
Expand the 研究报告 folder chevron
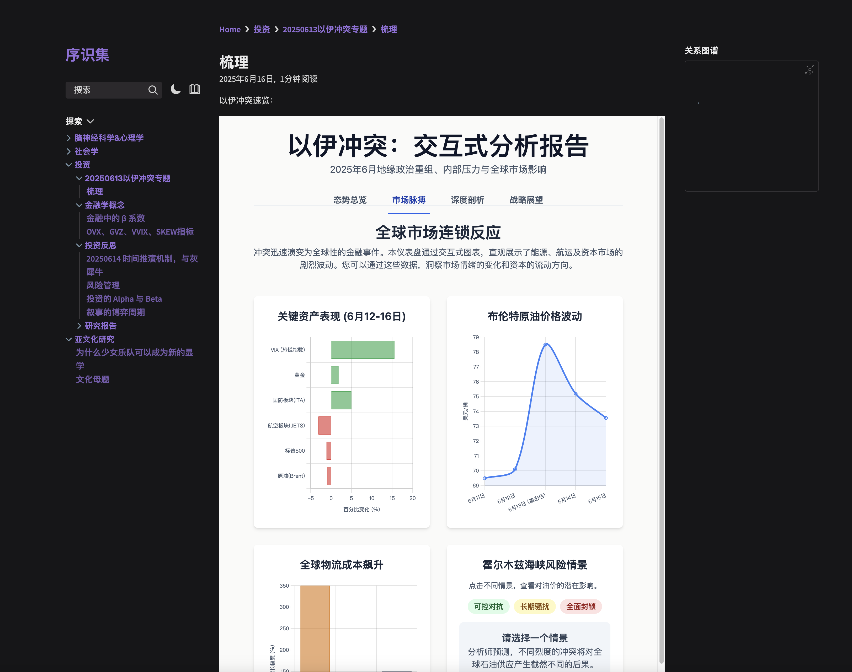(x=79, y=326)
